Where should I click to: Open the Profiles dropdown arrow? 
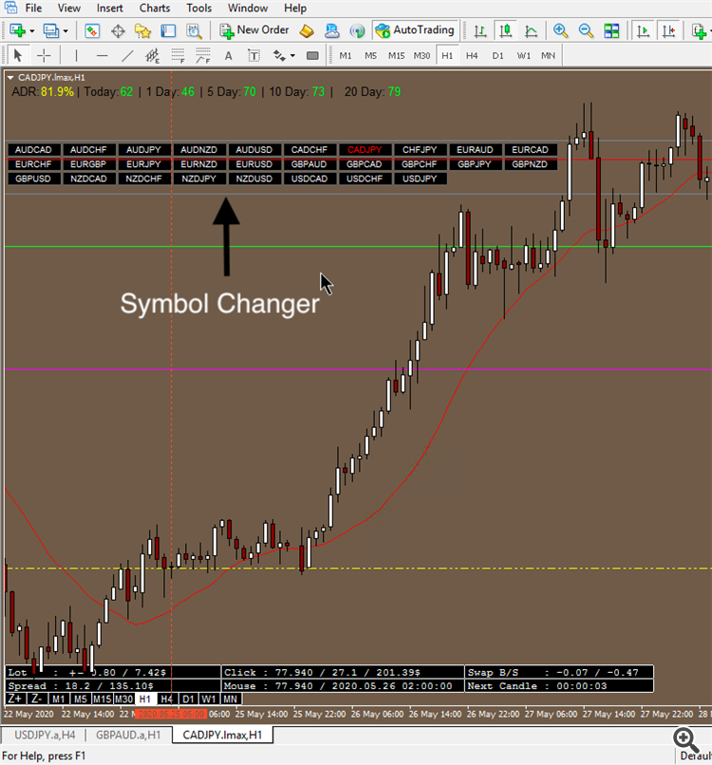point(66,30)
